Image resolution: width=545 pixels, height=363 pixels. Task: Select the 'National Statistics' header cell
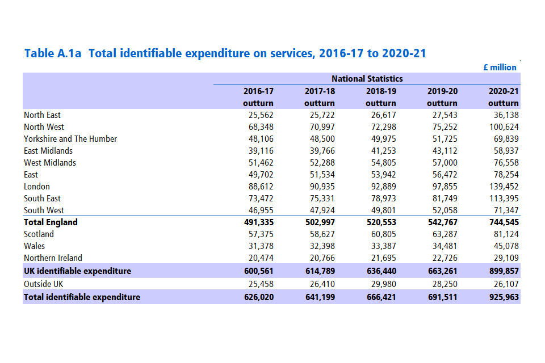(367, 79)
